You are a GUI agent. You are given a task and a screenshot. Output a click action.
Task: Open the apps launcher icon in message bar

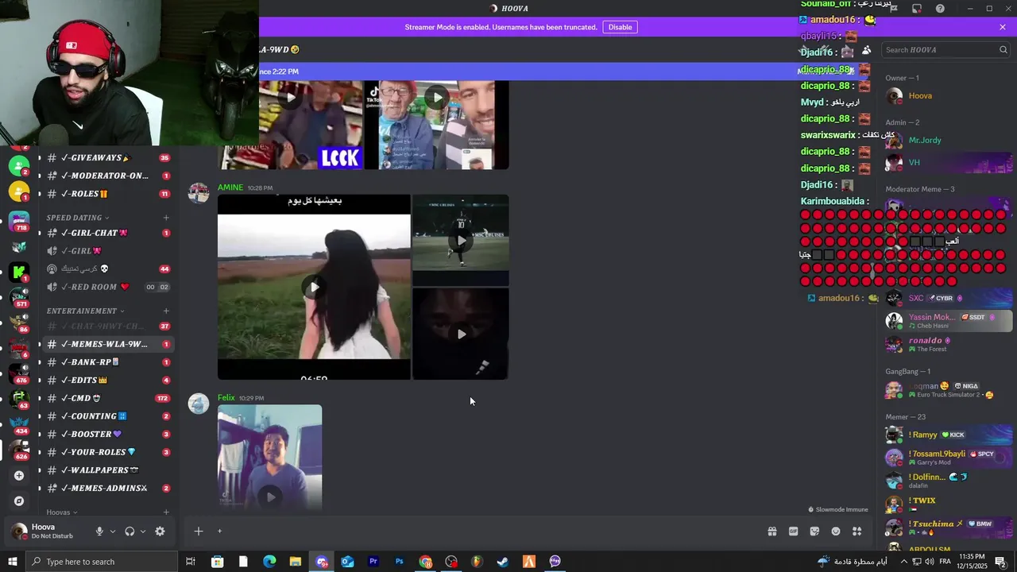tap(857, 531)
